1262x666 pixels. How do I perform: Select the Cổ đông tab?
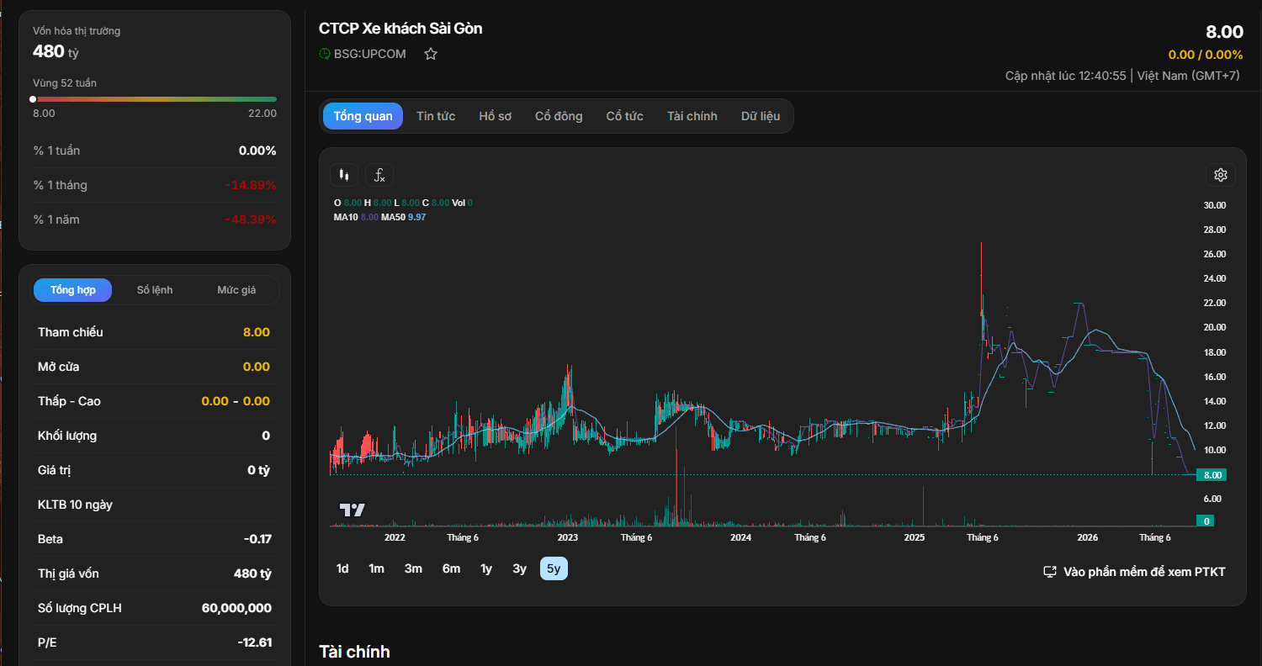coord(559,116)
